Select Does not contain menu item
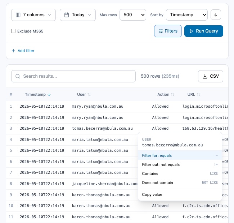Viewport: 234px width, 223px height. [x=180, y=183]
